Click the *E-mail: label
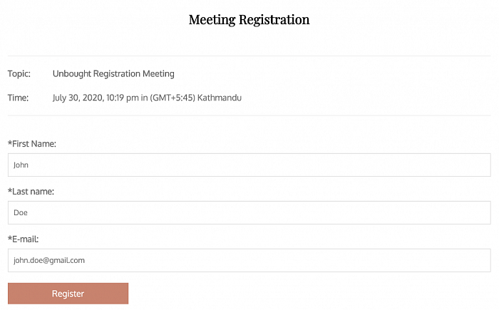This screenshot has width=499, height=310. coord(24,239)
